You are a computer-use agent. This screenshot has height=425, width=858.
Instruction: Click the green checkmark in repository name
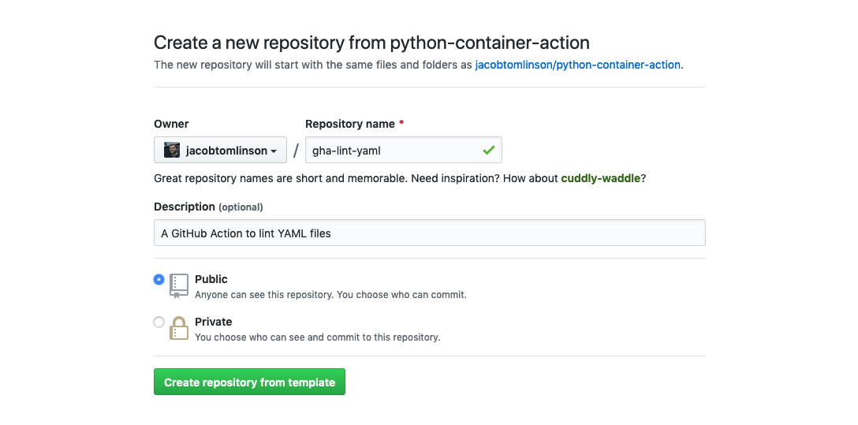pyautogui.click(x=489, y=150)
